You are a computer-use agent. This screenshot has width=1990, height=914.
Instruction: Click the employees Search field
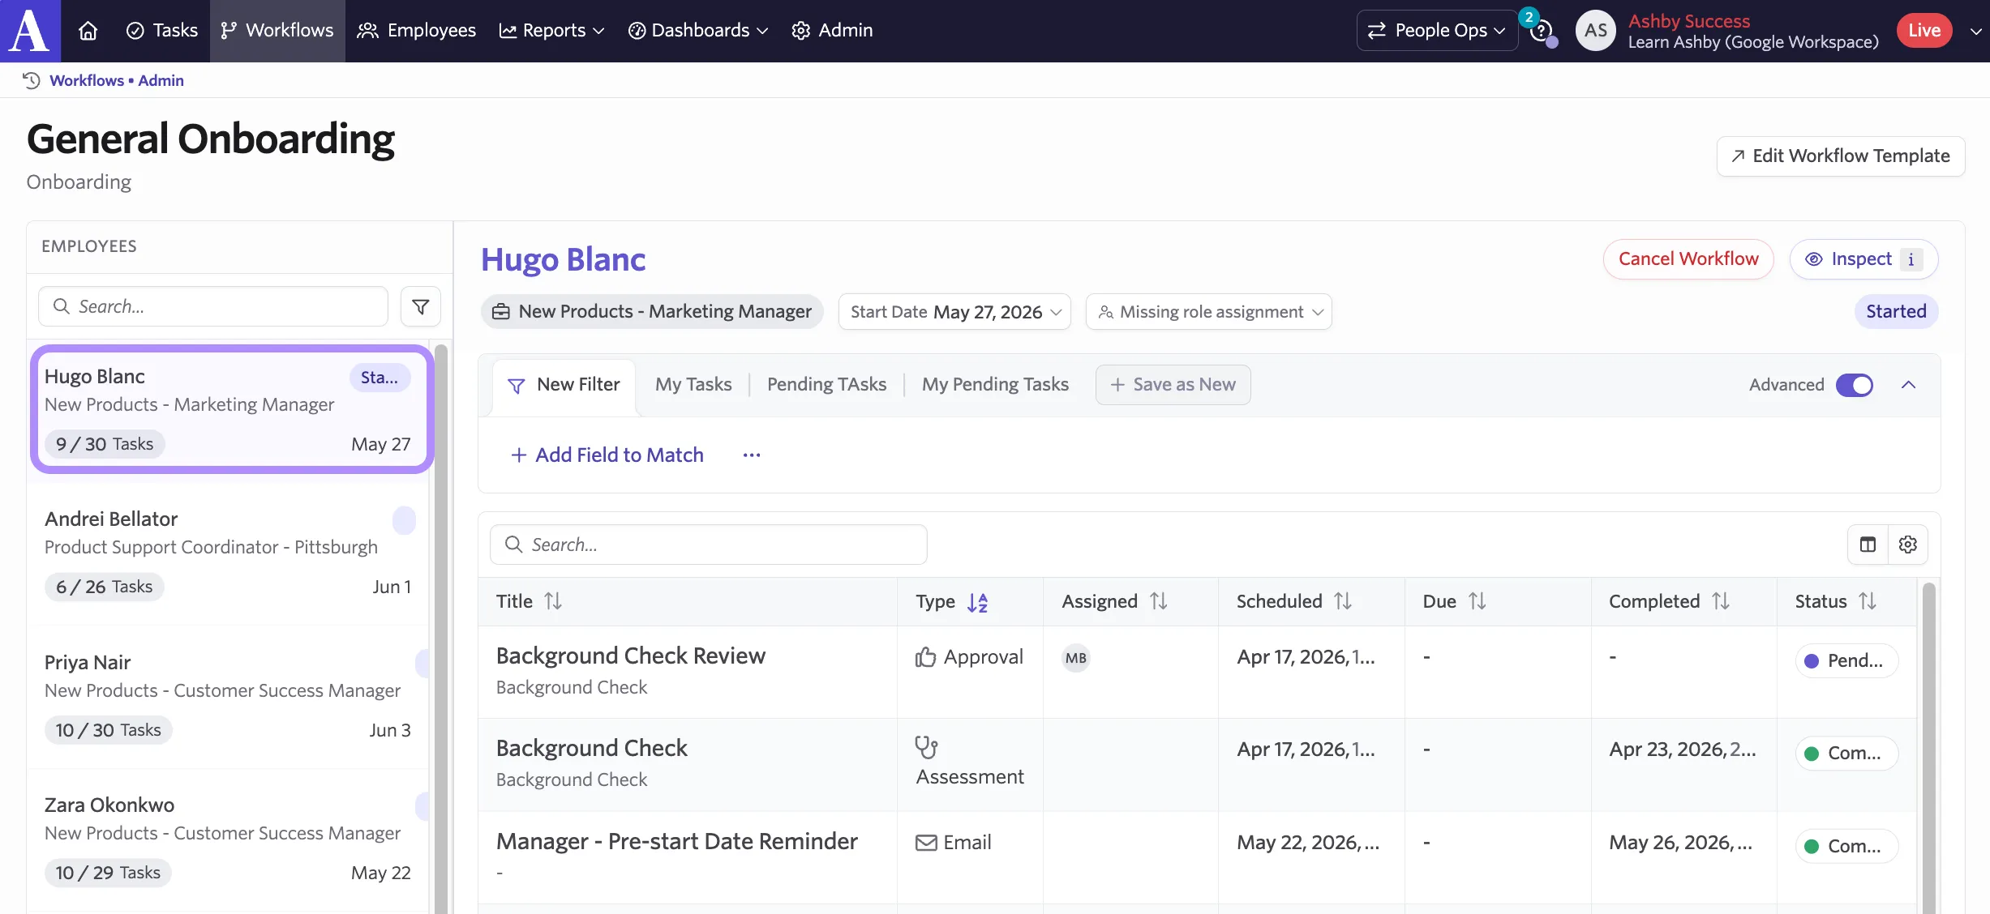click(213, 306)
